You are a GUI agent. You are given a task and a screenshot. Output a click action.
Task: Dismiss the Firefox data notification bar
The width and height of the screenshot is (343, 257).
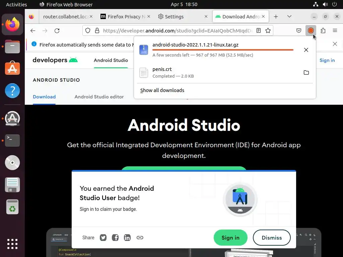335,44
